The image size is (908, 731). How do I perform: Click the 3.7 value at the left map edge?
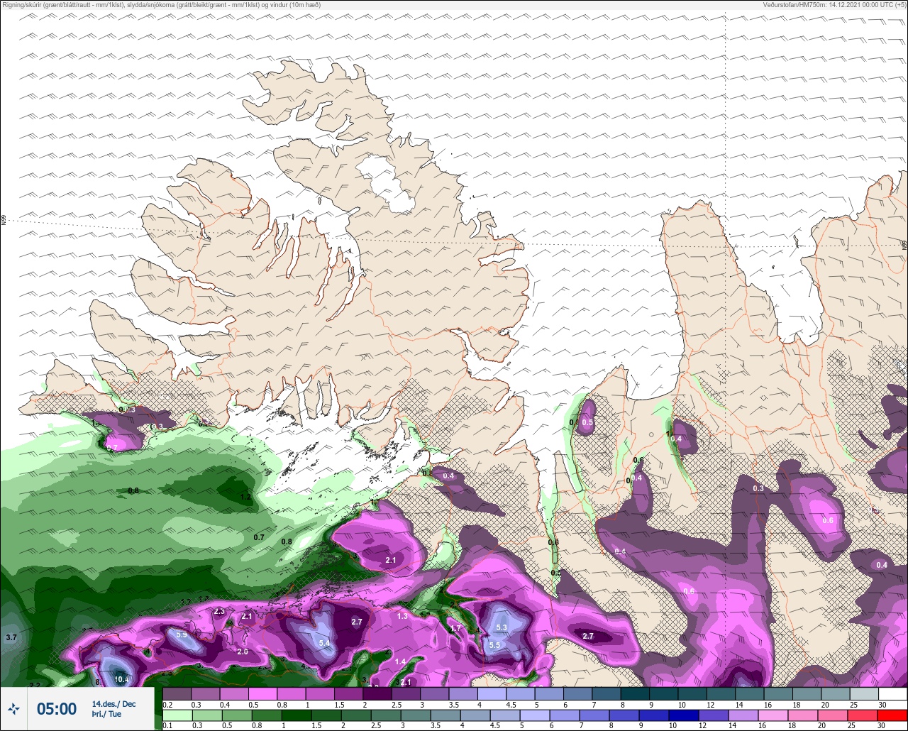tap(11, 637)
